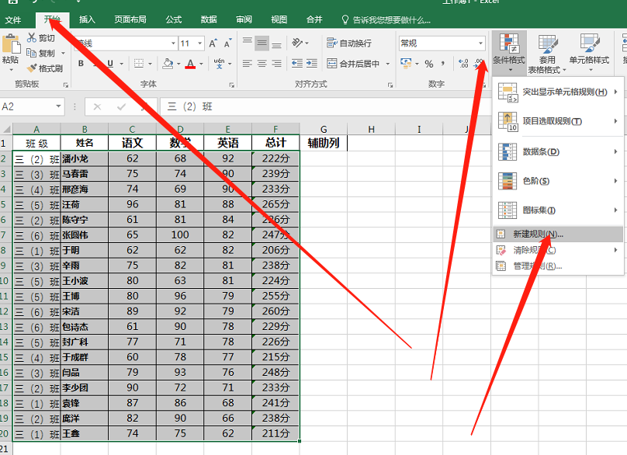This screenshot has width=627, height=455.
Task: Select Manage Rules (管理规则) menu item
Action: click(558, 266)
